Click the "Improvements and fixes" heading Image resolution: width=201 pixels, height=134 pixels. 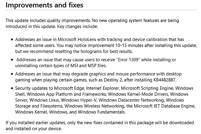click(44, 5)
